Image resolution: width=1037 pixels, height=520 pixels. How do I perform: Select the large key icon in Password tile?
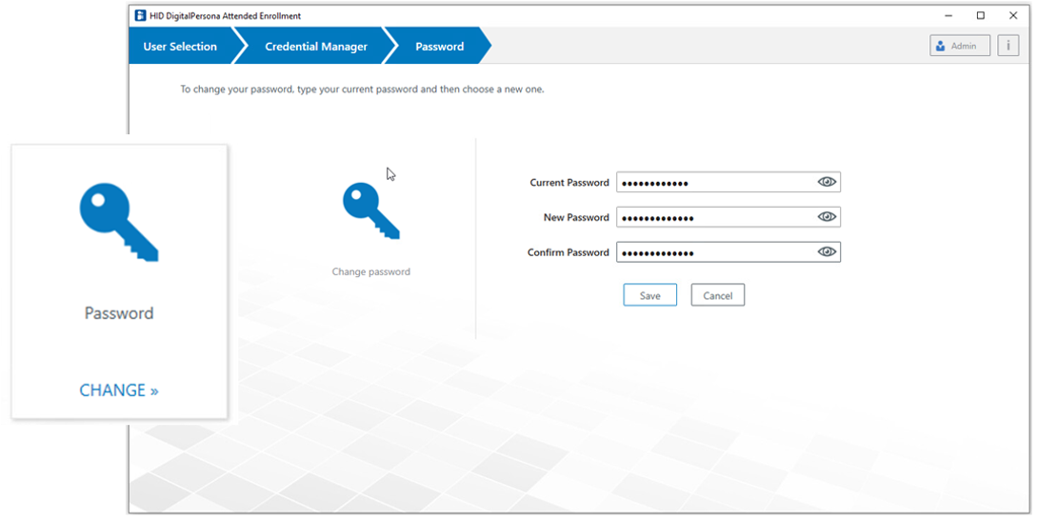pos(119,223)
